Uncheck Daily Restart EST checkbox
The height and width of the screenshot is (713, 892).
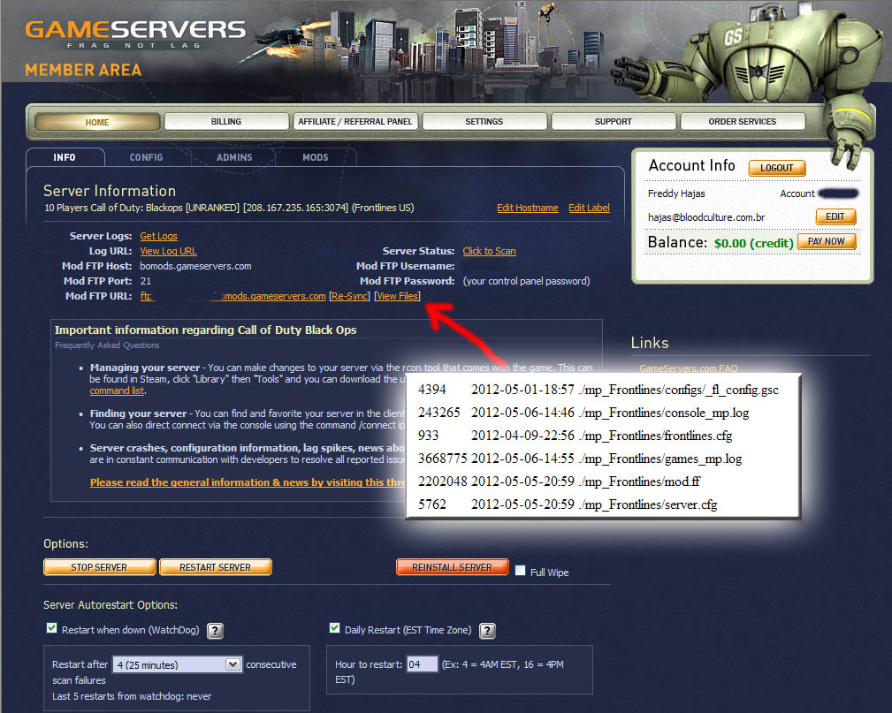click(334, 628)
